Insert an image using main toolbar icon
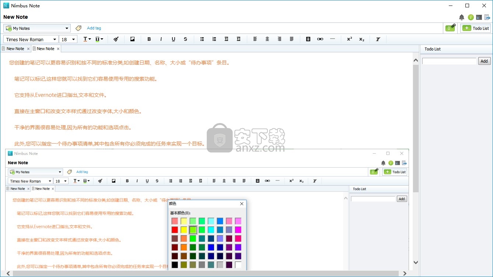 132,39
